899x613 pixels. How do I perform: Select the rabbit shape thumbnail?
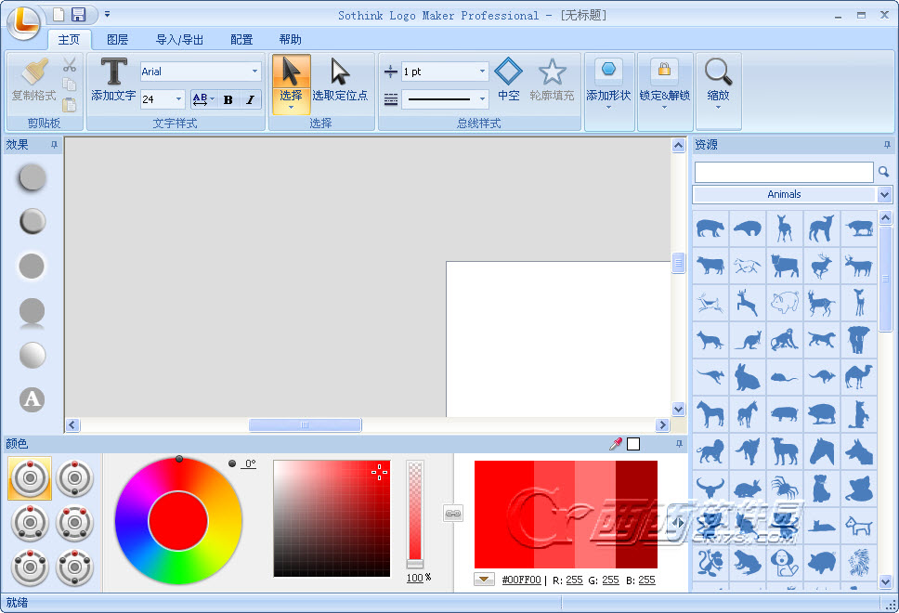748,377
